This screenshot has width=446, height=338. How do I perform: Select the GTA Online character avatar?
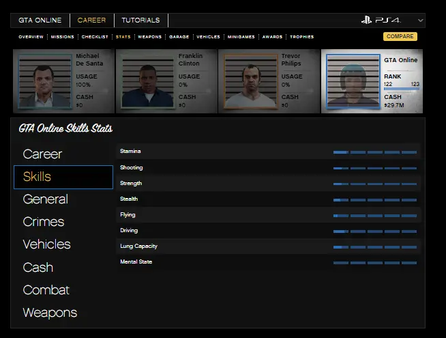pos(353,82)
